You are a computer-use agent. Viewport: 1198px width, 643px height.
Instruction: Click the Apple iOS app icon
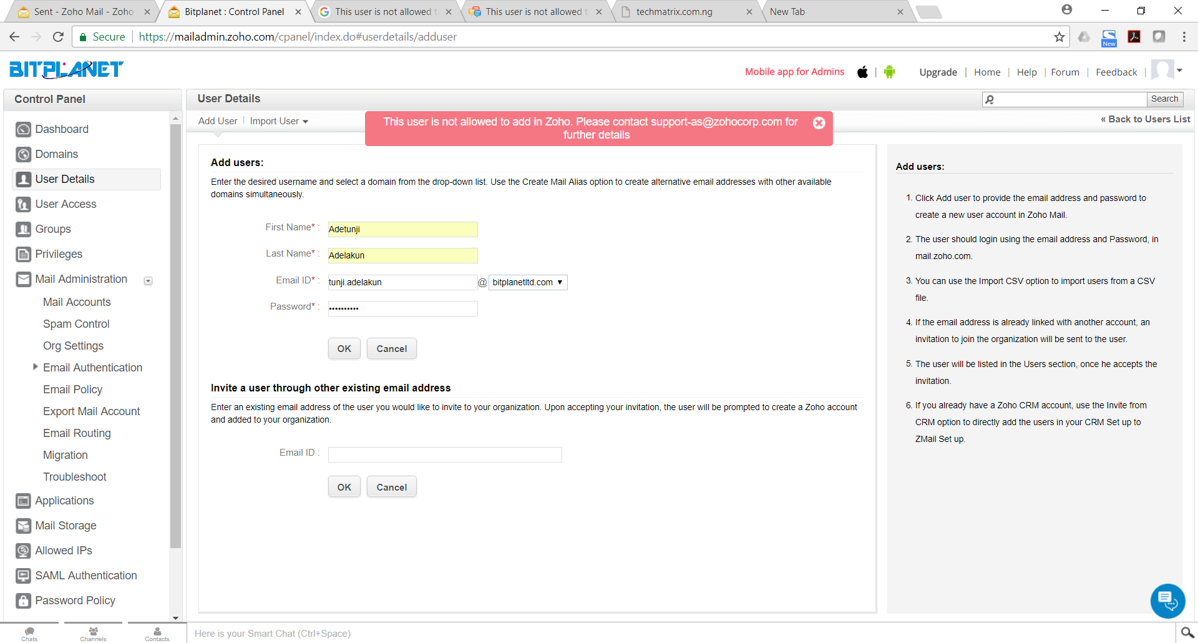pos(862,72)
